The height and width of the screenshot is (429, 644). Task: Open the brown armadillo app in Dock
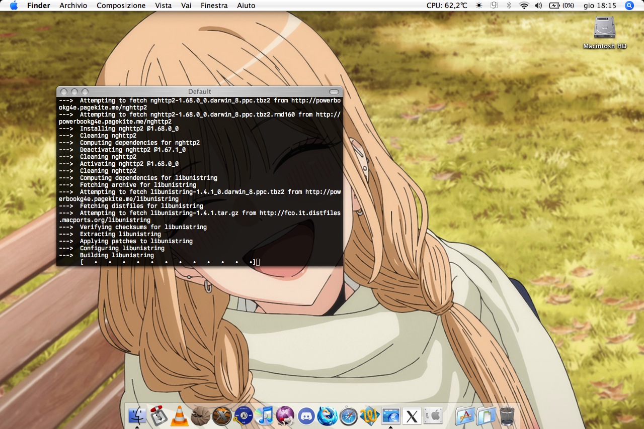(x=200, y=416)
